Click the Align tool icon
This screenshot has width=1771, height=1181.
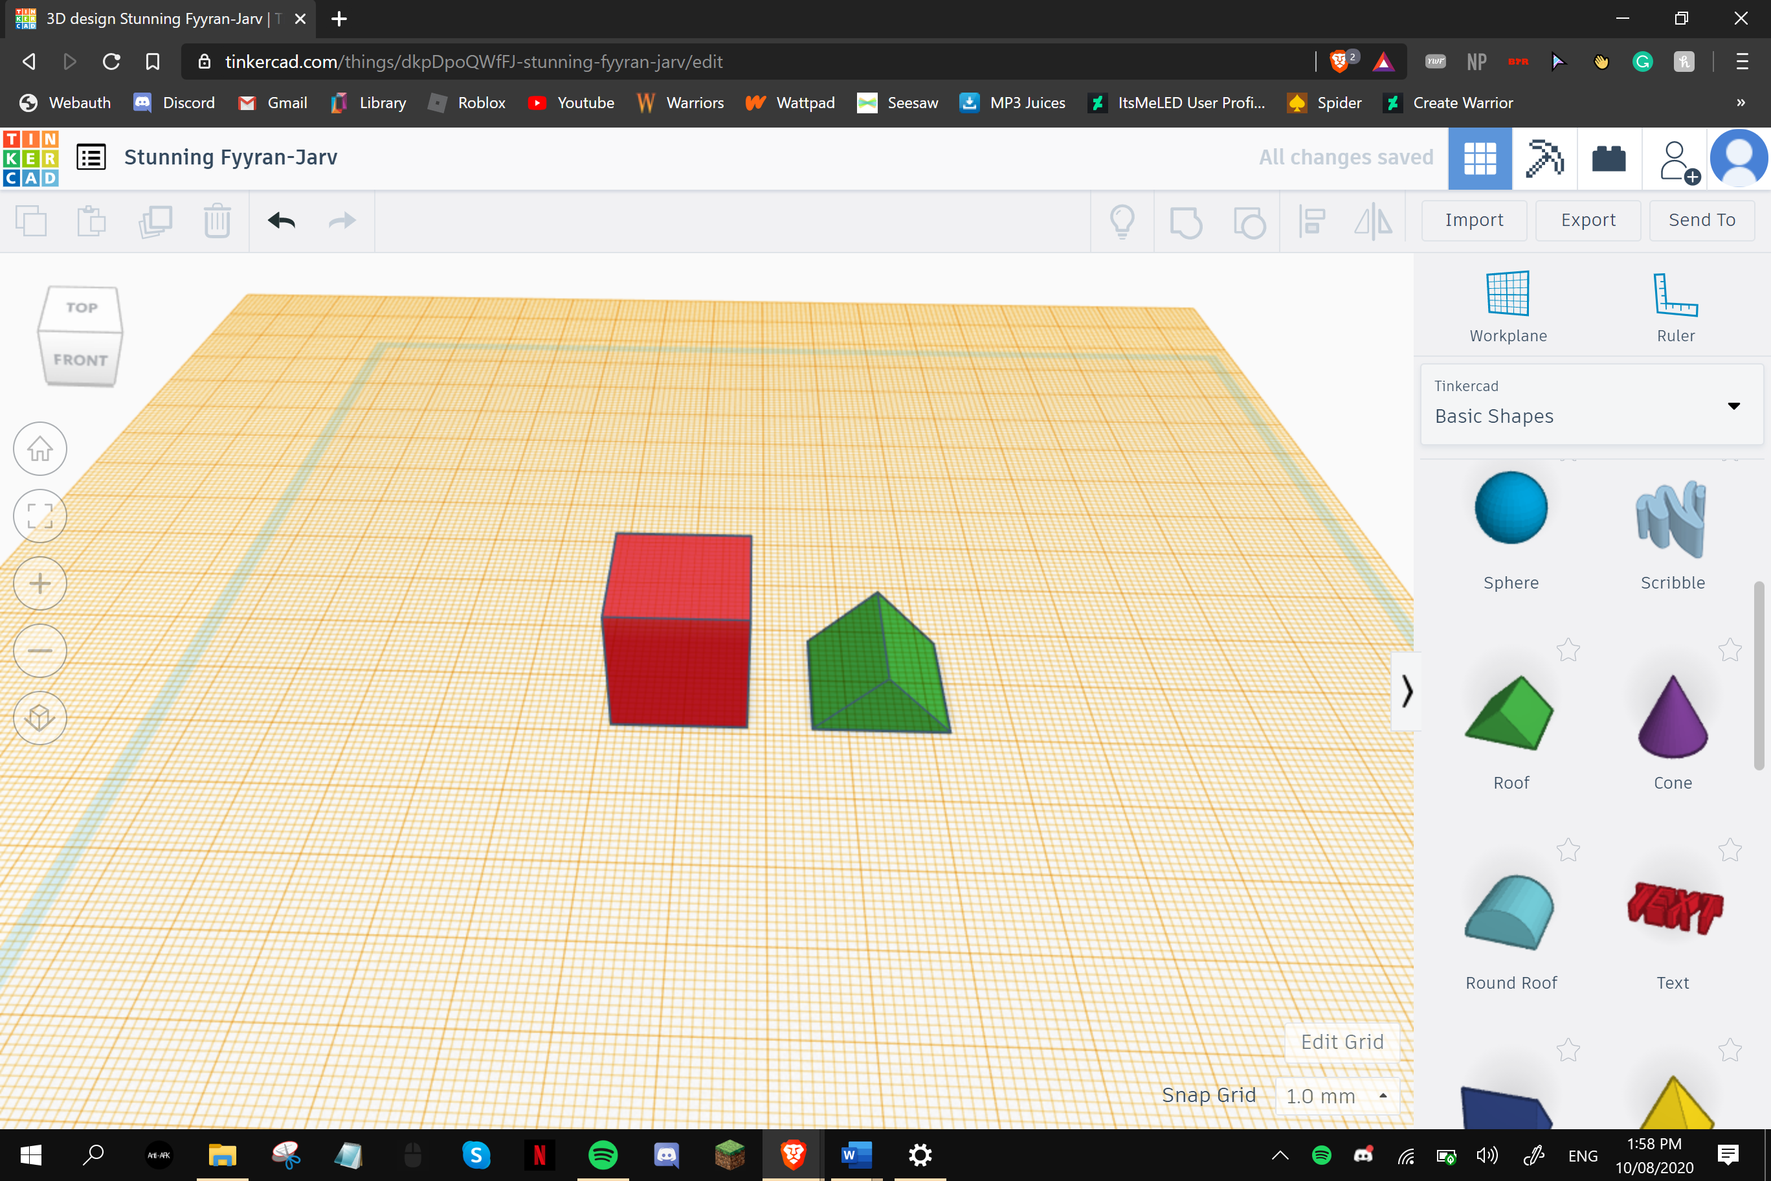pyautogui.click(x=1311, y=221)
